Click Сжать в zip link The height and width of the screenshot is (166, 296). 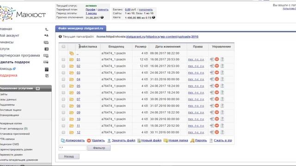click(x=223, y=140)
